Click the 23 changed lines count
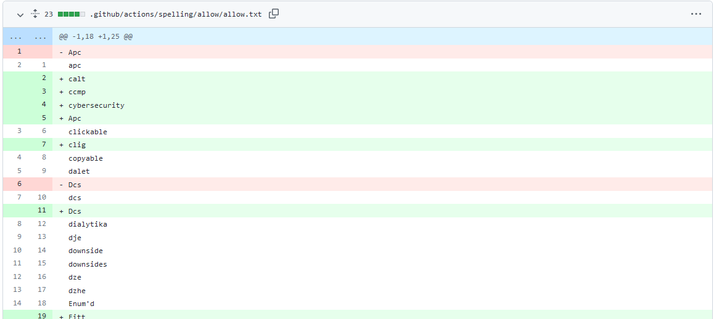Viewport: 719px width, 319px height. pyautogui.click(x=48, y=14)
